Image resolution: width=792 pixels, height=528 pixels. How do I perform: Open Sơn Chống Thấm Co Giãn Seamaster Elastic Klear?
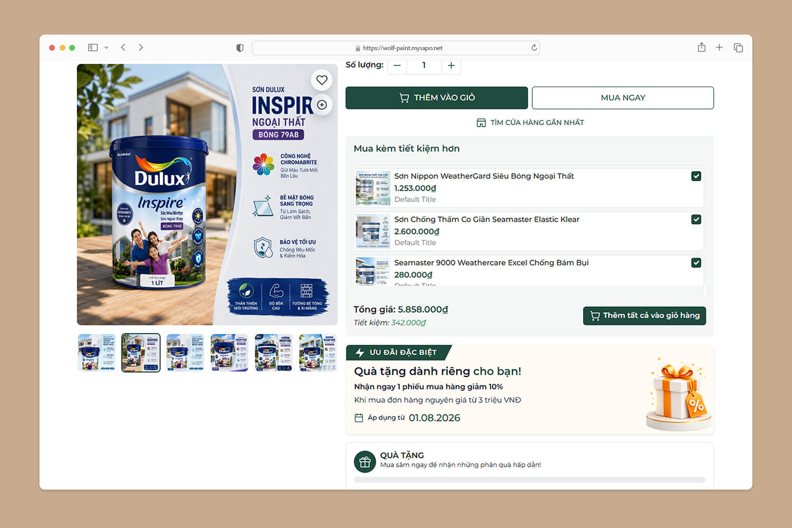487,220
